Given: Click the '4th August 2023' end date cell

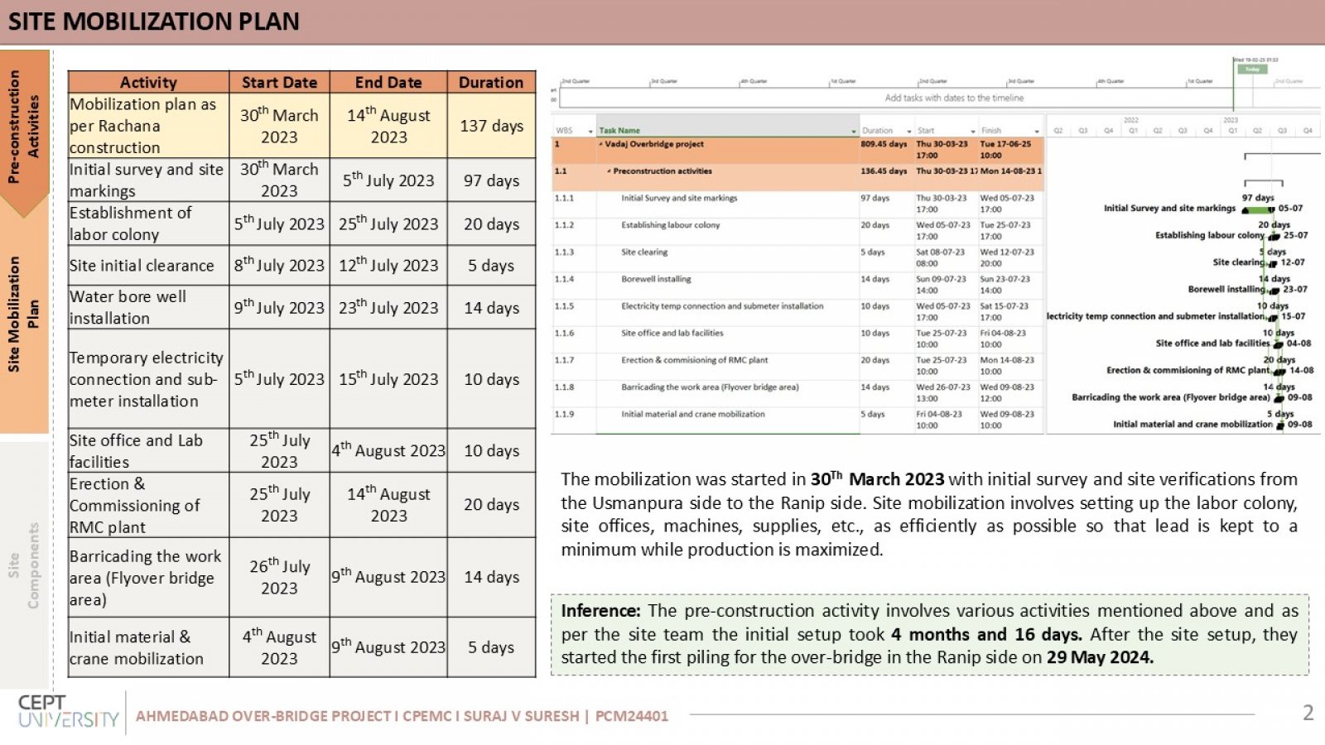Looking at the screenshot, I should [388, 451].
